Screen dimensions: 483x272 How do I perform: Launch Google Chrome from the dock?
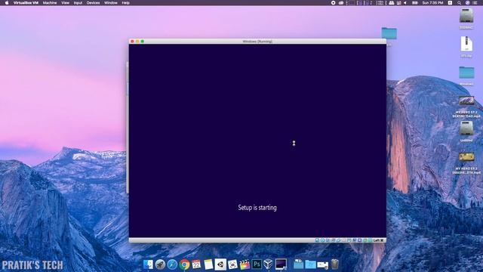click(x=184, y=264)
